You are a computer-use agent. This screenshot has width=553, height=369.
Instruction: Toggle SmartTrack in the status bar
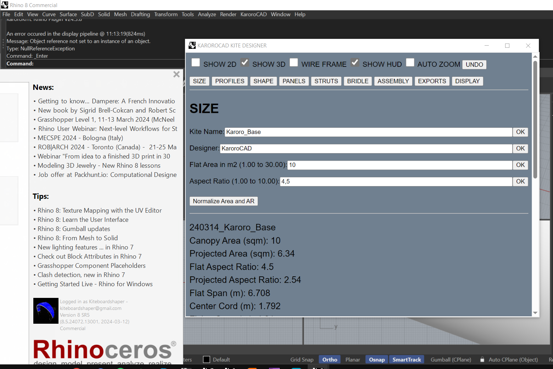tap(407, 359)
